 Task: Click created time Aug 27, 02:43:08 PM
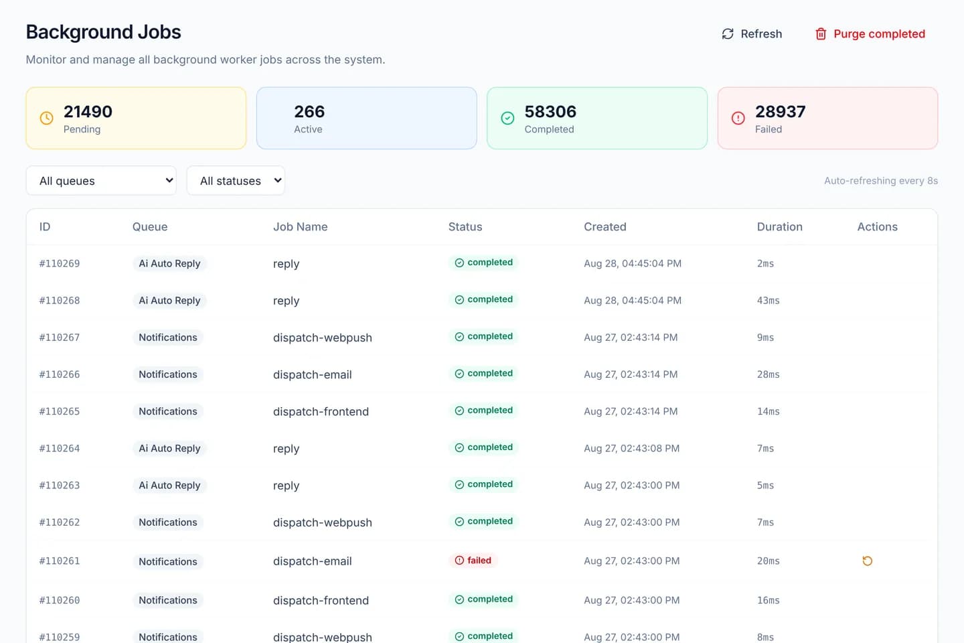point(631,448)
